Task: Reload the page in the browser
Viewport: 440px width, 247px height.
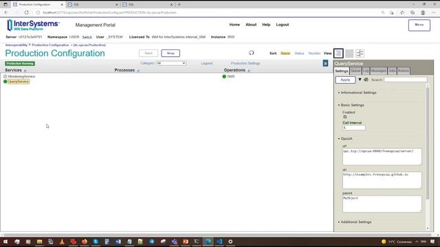Action: pos(27,12)
